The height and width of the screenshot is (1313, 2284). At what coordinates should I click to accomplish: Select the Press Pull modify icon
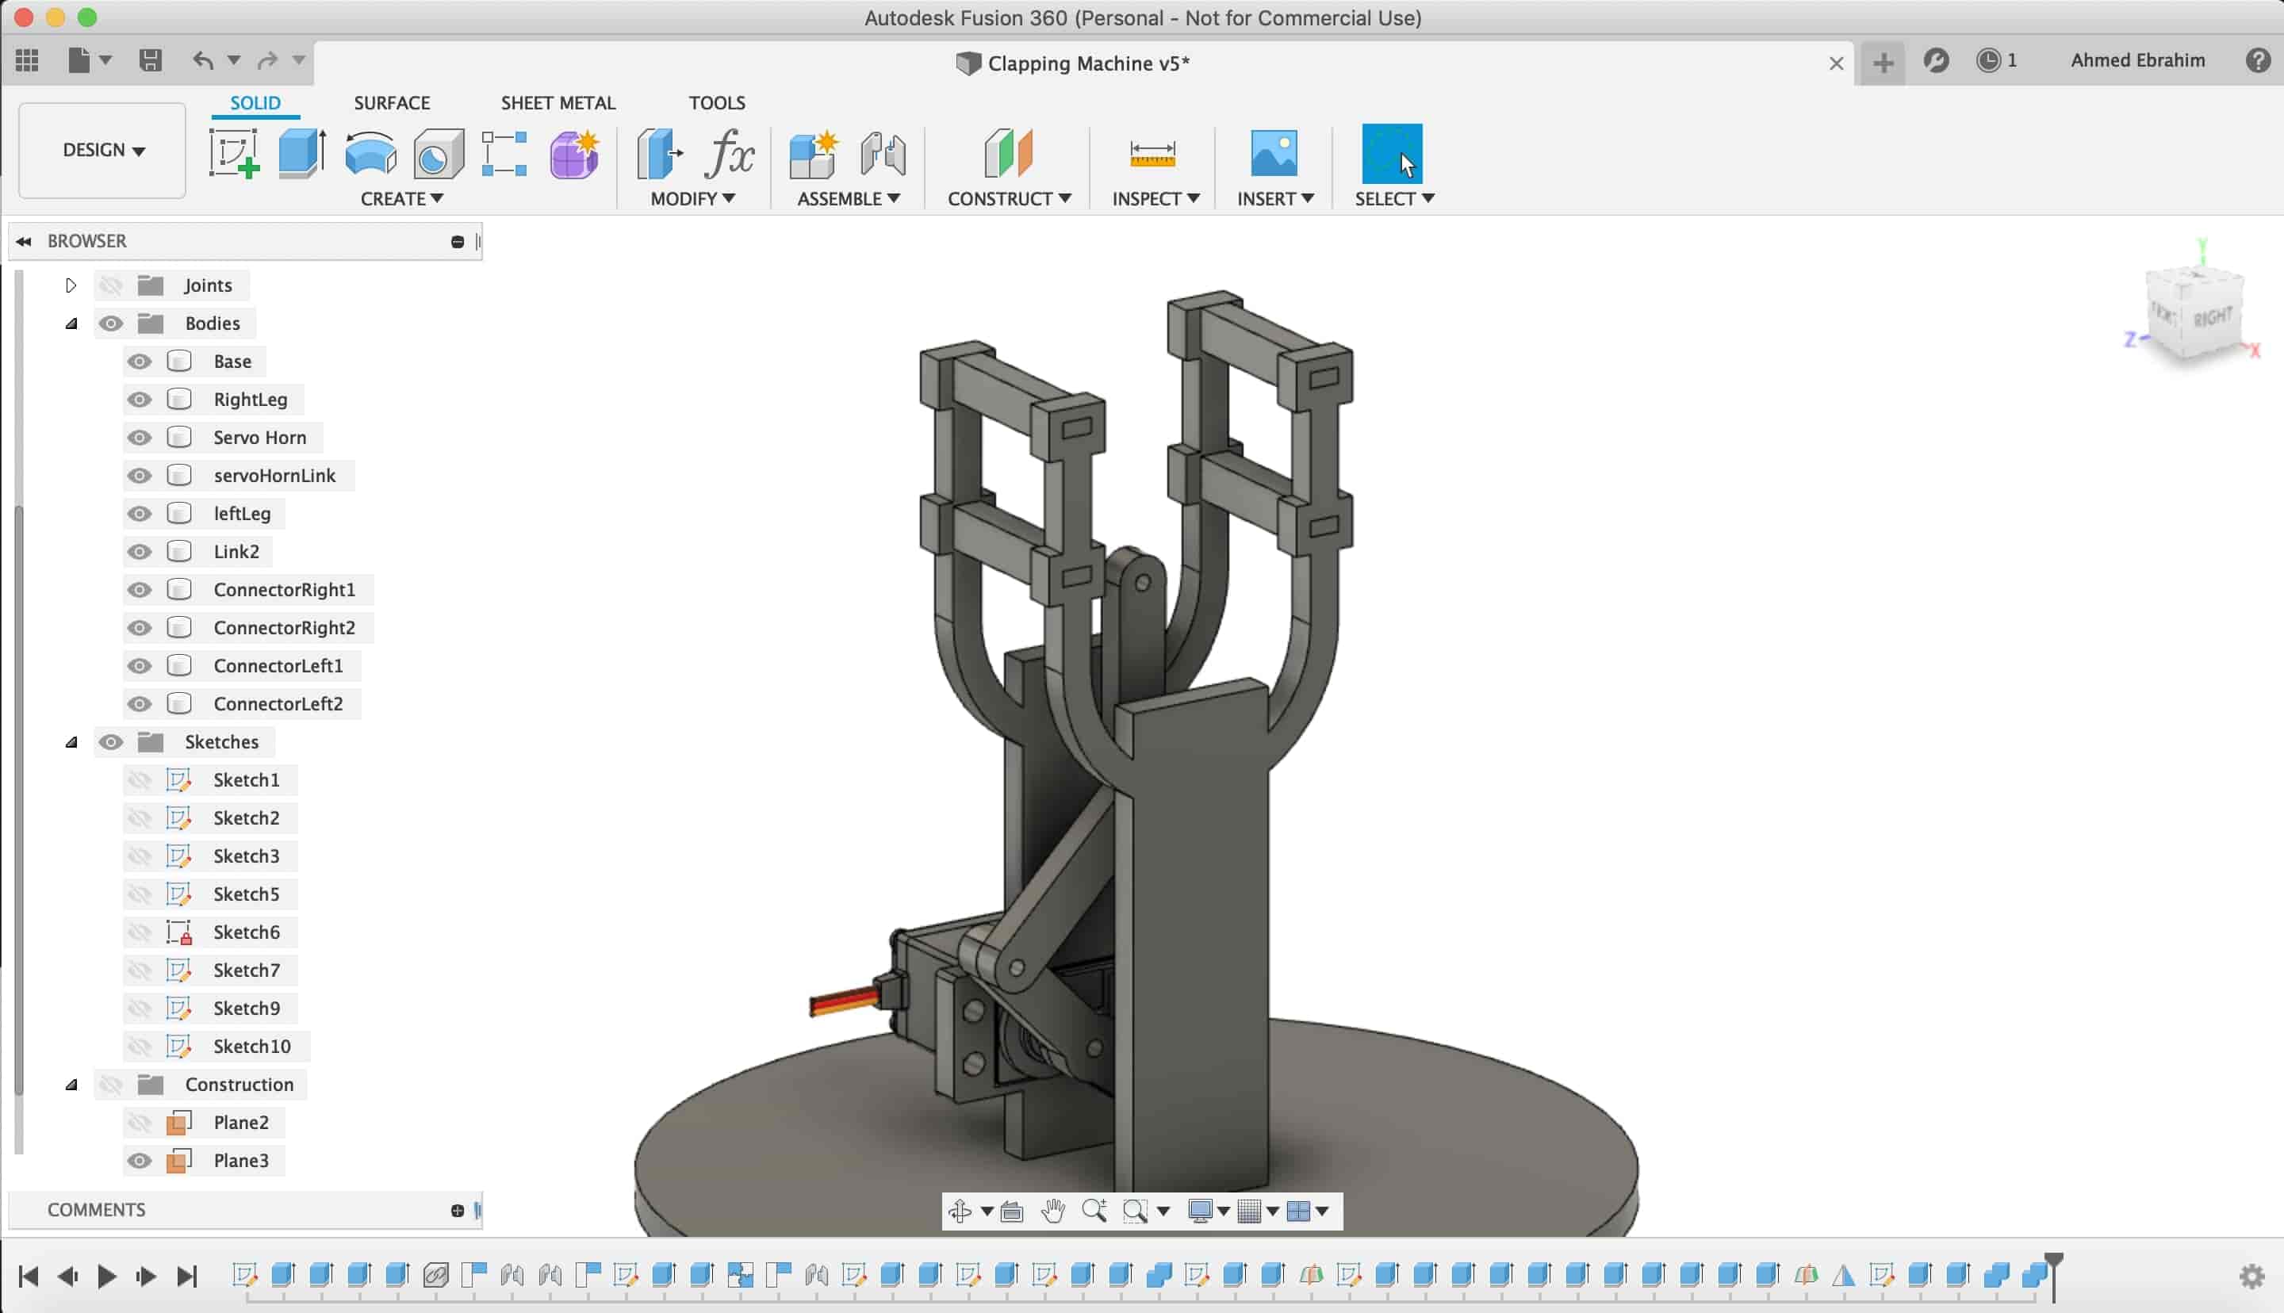point(659,153)
